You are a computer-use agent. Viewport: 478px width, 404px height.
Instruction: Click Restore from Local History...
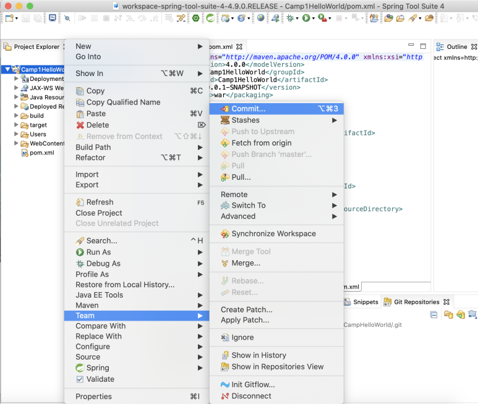coord(137,285)
